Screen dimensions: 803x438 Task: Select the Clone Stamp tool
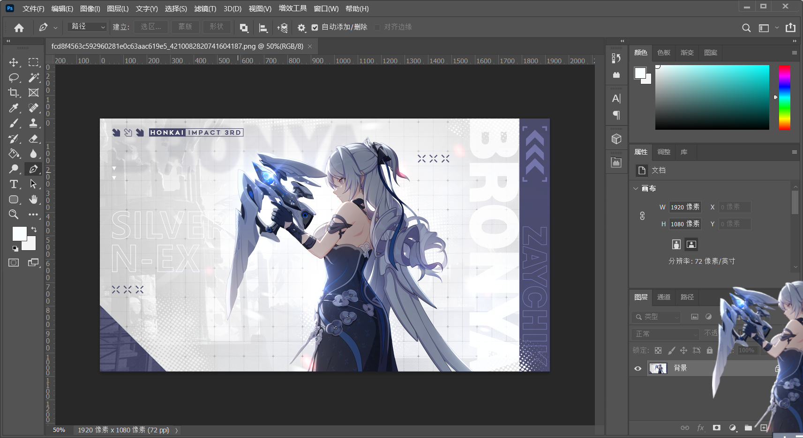pos(33,123)
